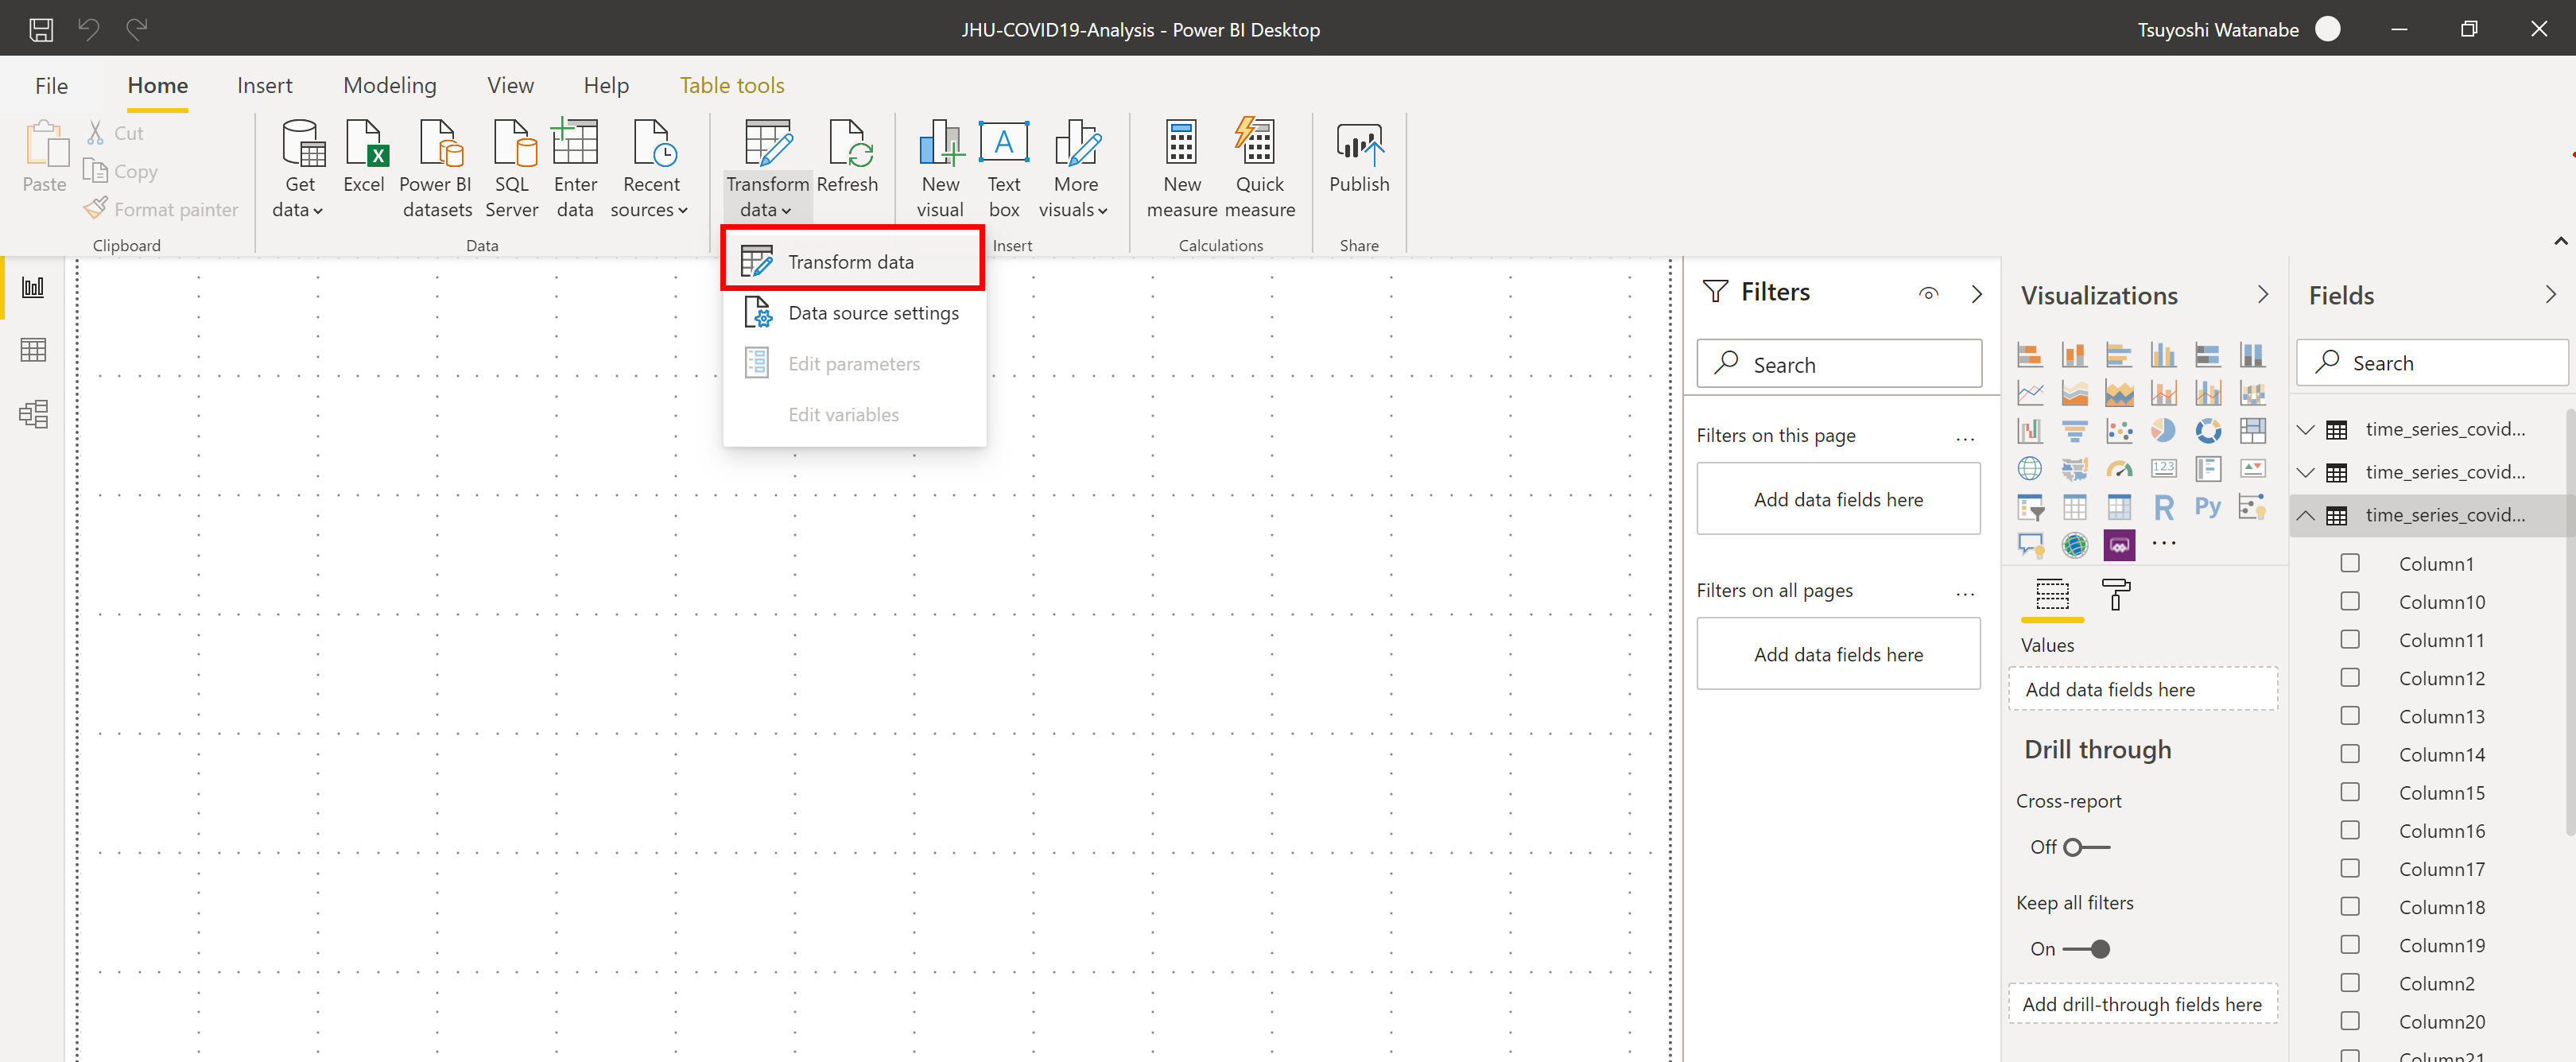
Task: Click Transform data in dropdown menu
Action: point(850,262)
